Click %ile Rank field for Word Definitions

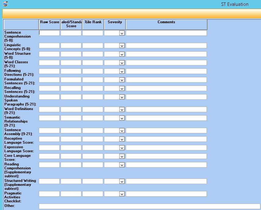coord(93,109)
